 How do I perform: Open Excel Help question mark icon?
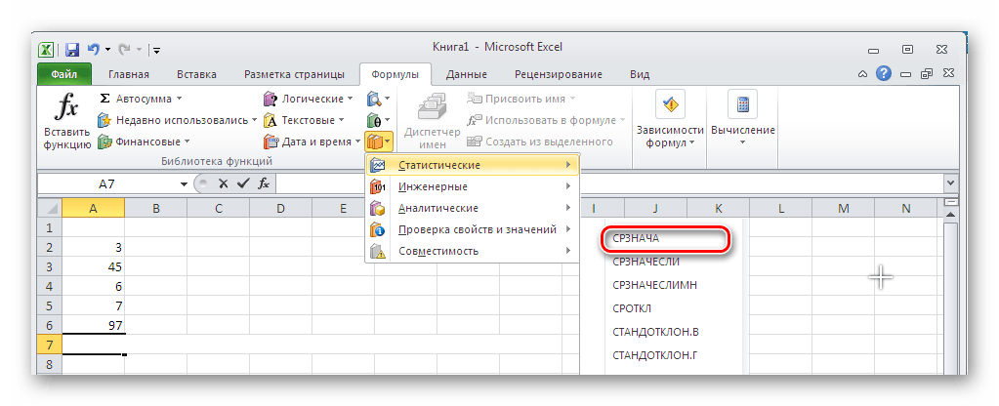pyautogui.click(x=883, y=74)
